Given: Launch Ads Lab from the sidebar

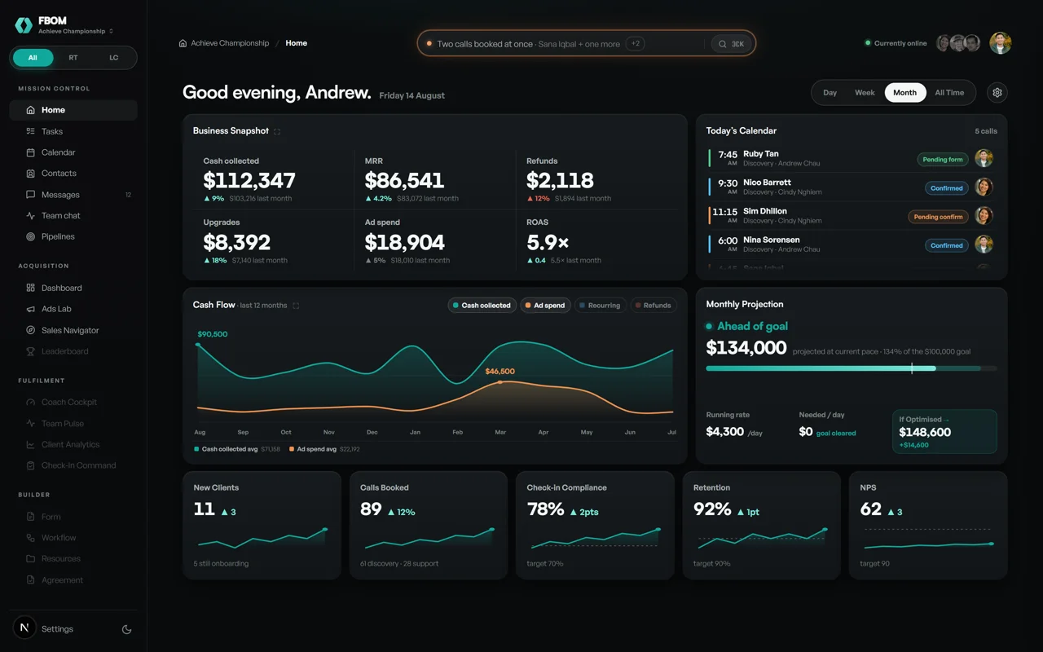Looking at the screenshot, I should tap(73, 309).
